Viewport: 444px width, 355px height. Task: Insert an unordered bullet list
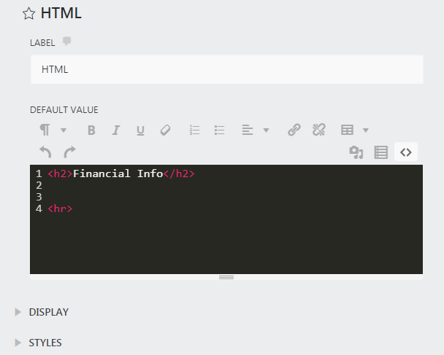(x=219, y=130)
